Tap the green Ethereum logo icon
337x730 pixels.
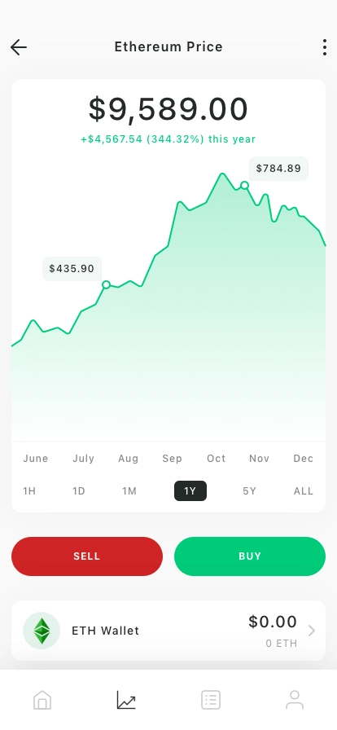(42, 631)
